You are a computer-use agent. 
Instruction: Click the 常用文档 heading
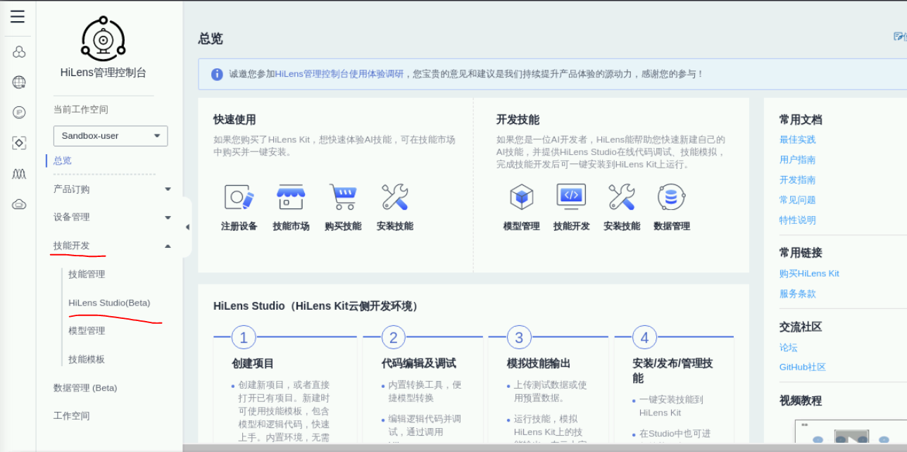pos(801,120)
